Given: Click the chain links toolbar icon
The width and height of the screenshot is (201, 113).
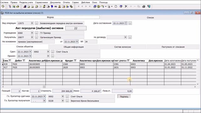Looking at the screenshot, I should (71, 6).
